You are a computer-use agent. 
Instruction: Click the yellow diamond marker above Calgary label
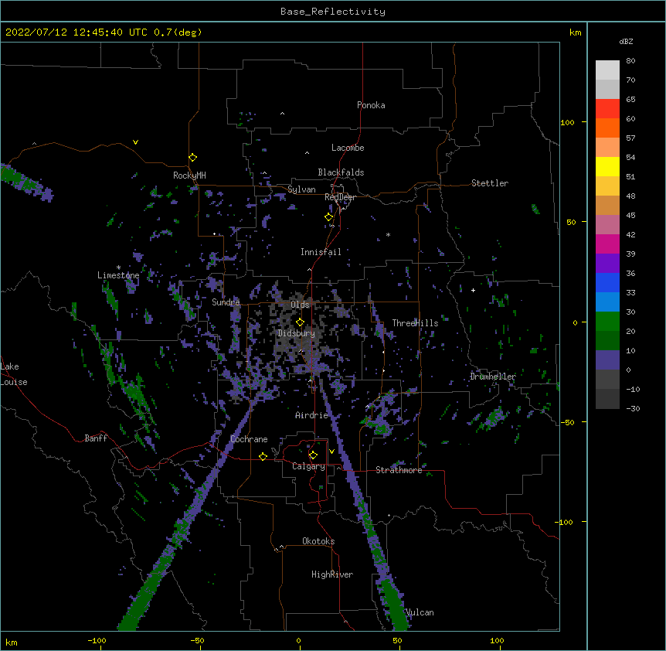313,455
